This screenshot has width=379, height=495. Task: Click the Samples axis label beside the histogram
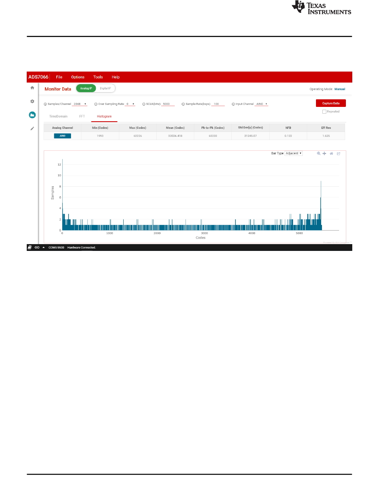pos(53,193)
